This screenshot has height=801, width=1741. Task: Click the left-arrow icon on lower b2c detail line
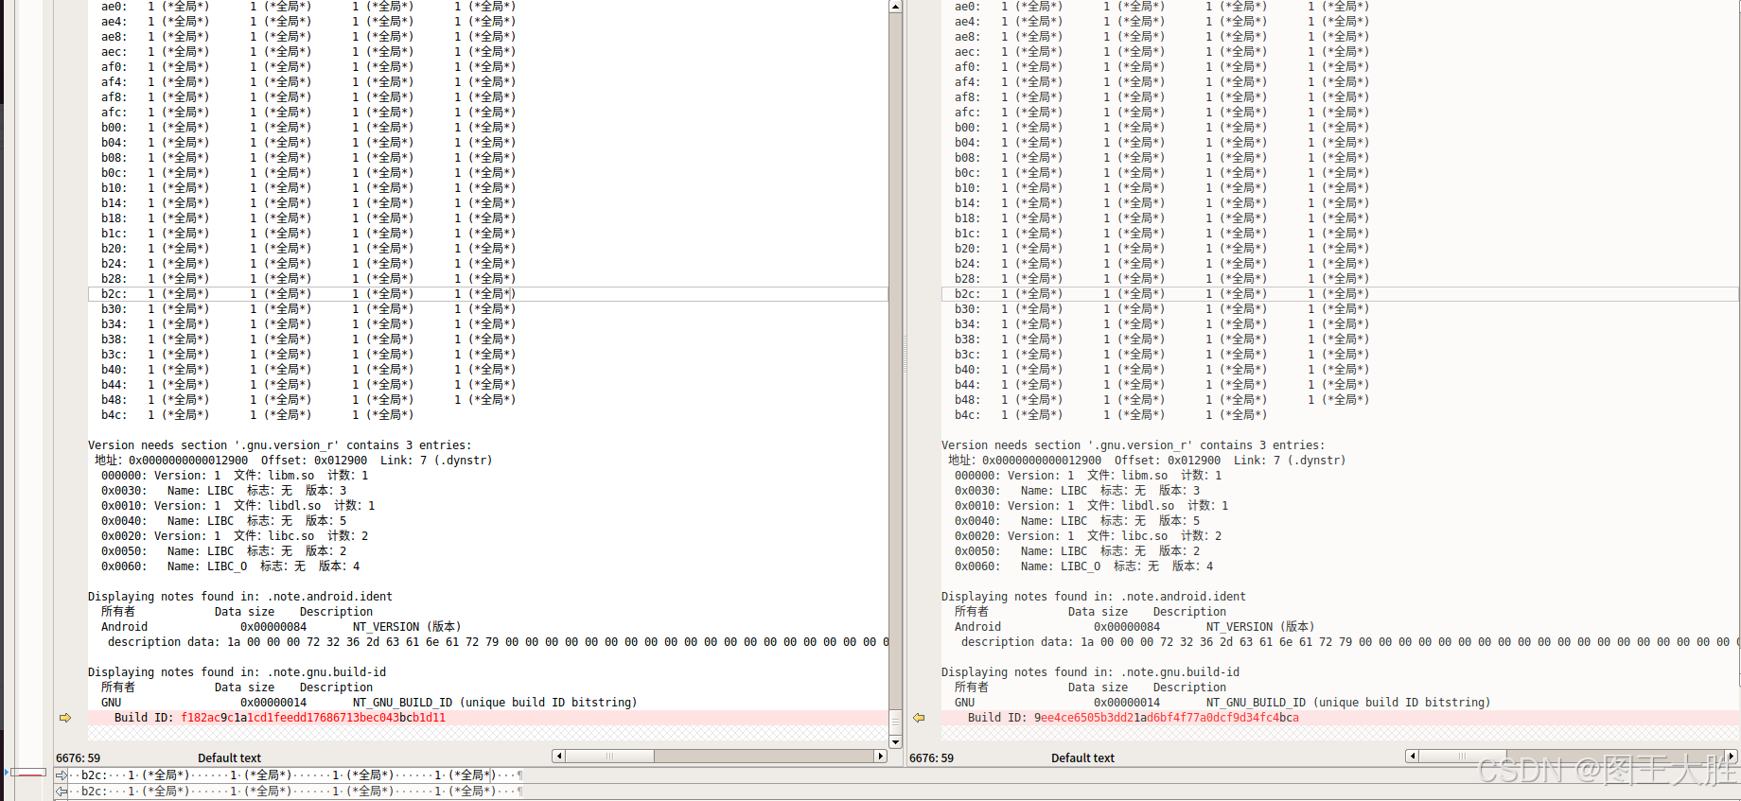click(62, 792)
